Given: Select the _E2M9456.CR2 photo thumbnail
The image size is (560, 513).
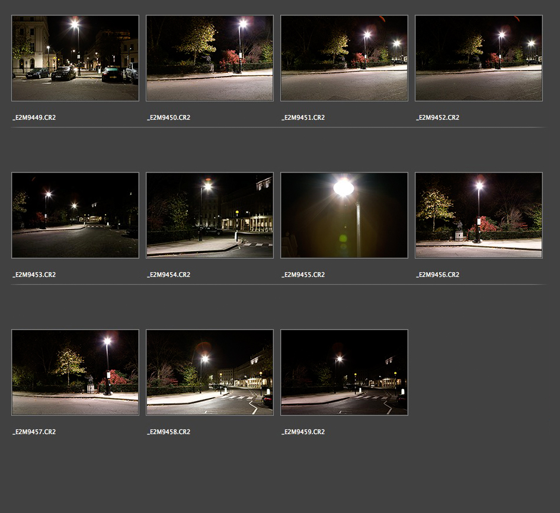Looking at the screenshot, I should tap(479, 215).
